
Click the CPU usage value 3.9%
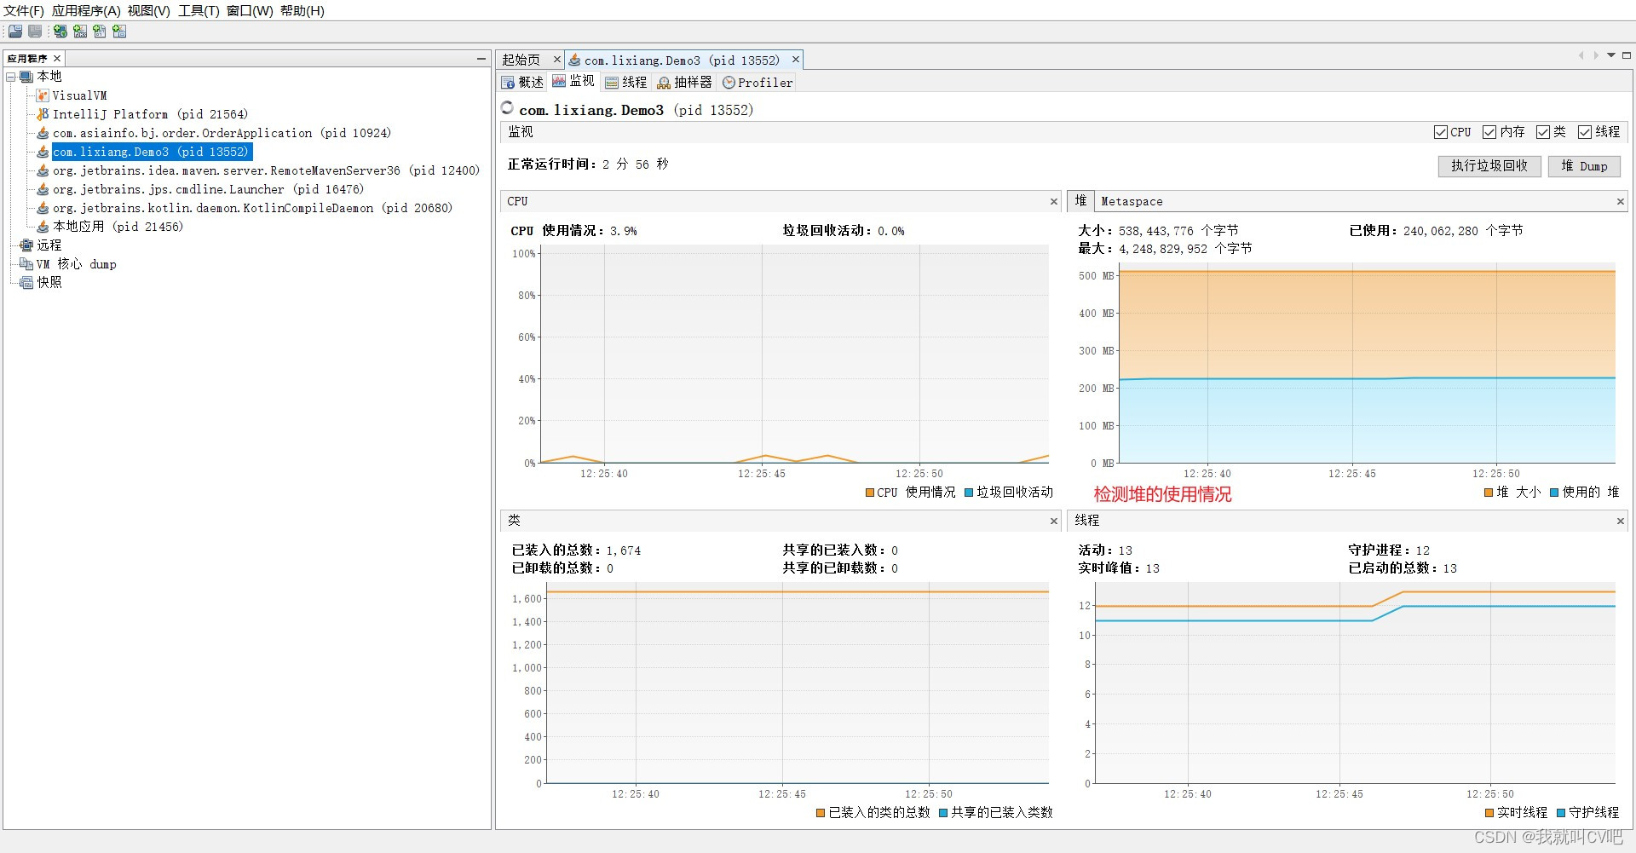tap(623, 231)
